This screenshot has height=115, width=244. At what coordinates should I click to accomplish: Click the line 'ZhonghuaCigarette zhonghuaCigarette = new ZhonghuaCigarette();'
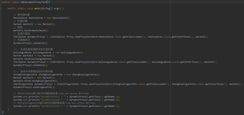(x=57, y=75)
